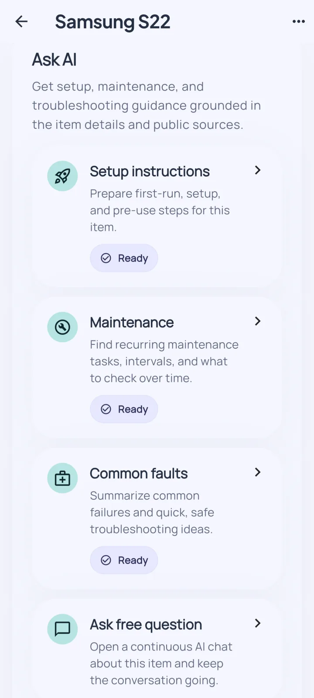
Task: Click the Samsung S22 title
Action: pos(113,21)
